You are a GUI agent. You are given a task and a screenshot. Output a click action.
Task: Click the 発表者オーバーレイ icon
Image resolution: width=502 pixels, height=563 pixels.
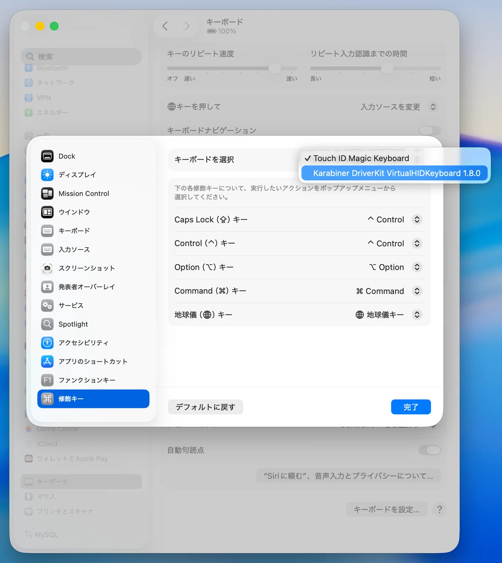(47, 287)
